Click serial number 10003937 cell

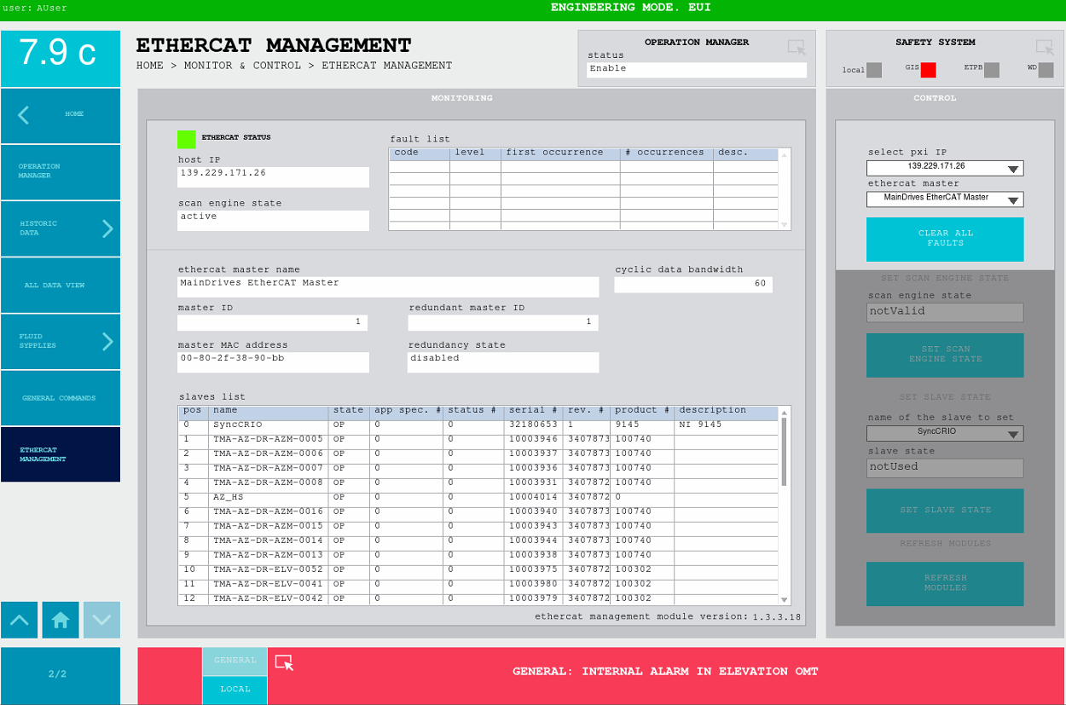tap(534, 454)
